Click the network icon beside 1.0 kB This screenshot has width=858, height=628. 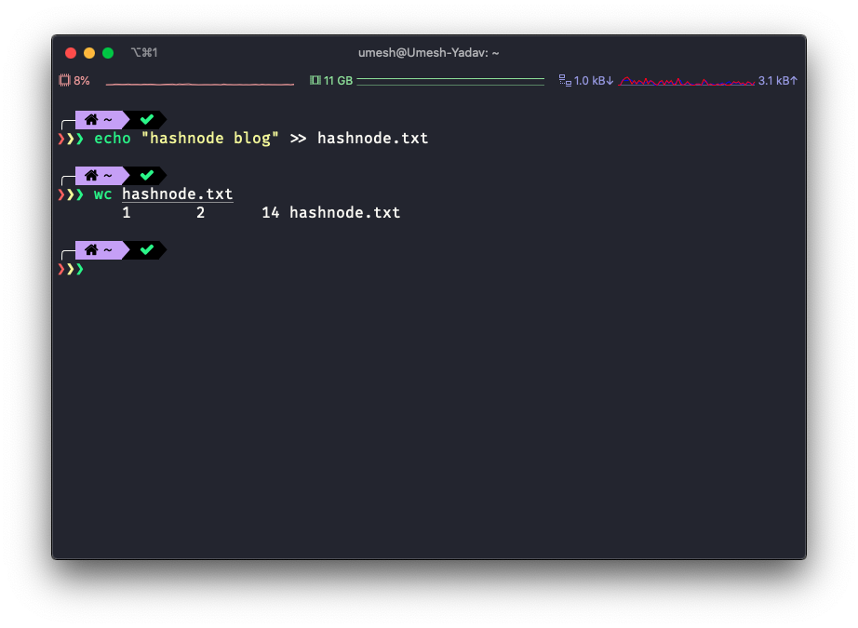point(565,81)
